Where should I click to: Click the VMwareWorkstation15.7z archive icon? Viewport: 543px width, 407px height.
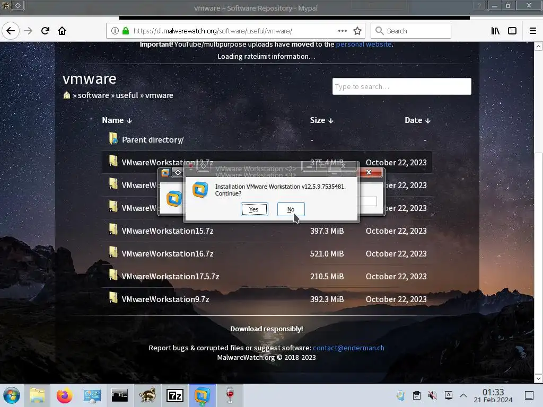[113, 229]
